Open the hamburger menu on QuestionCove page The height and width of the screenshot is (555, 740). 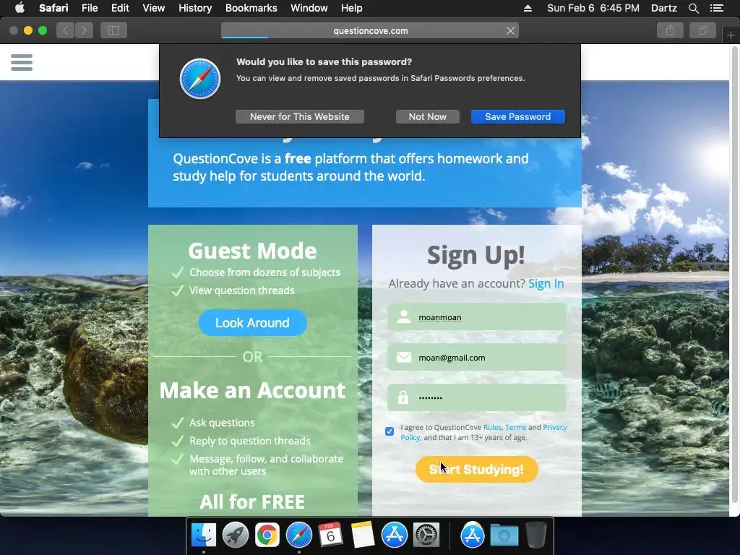click(x=21, y=62)
